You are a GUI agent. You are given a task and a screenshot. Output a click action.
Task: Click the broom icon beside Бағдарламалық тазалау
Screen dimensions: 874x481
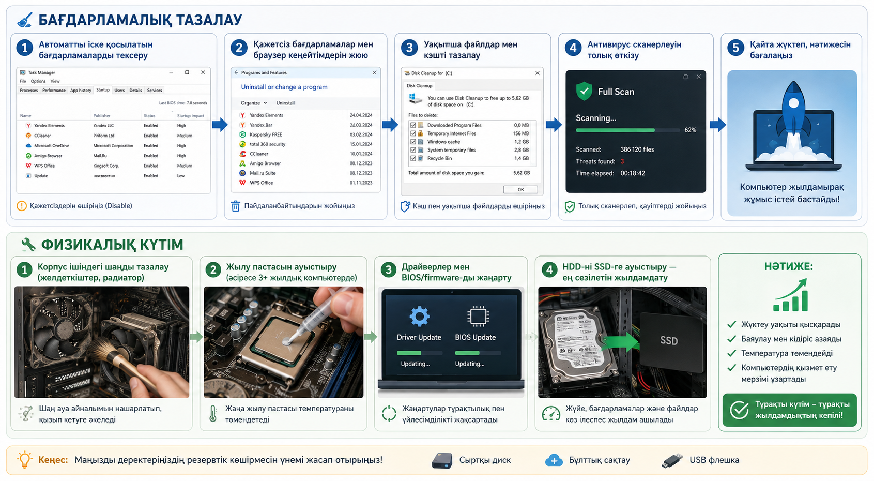click(x=24, y=20)
